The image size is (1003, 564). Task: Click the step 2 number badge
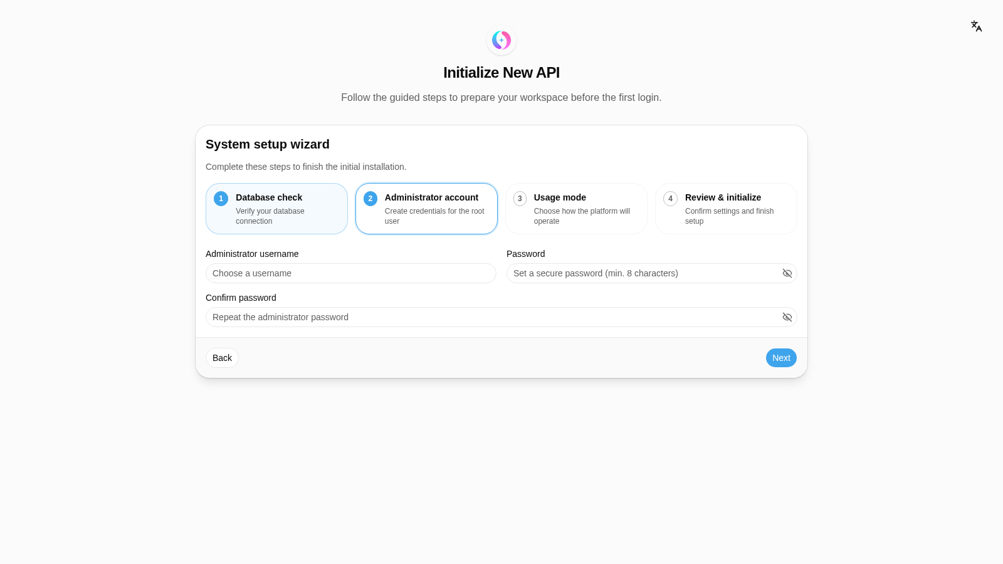[x=370, y=199]
